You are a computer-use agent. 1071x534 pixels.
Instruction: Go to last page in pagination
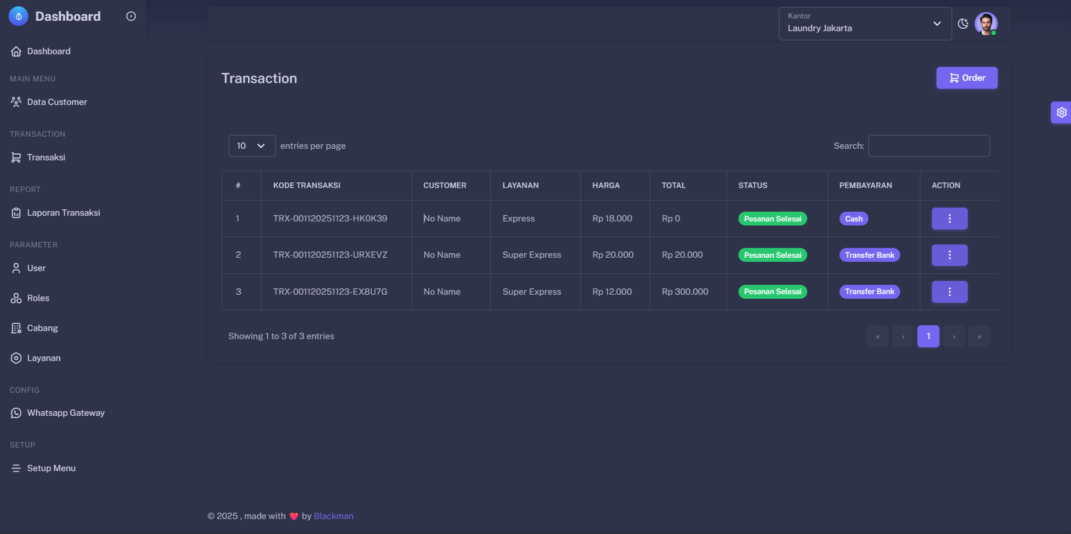coord(979,336)
